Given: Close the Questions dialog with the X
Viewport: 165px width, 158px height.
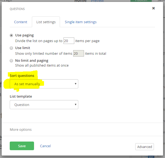Looking at the screenshot, I should tap(153, 8).
